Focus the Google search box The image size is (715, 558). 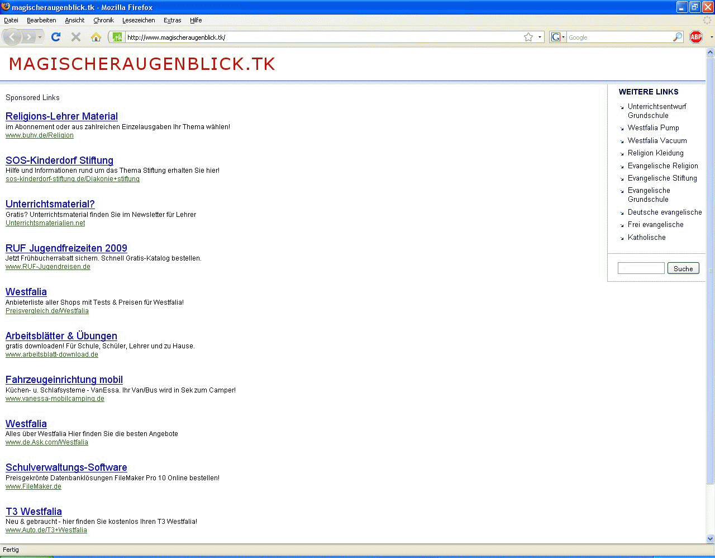619,37
